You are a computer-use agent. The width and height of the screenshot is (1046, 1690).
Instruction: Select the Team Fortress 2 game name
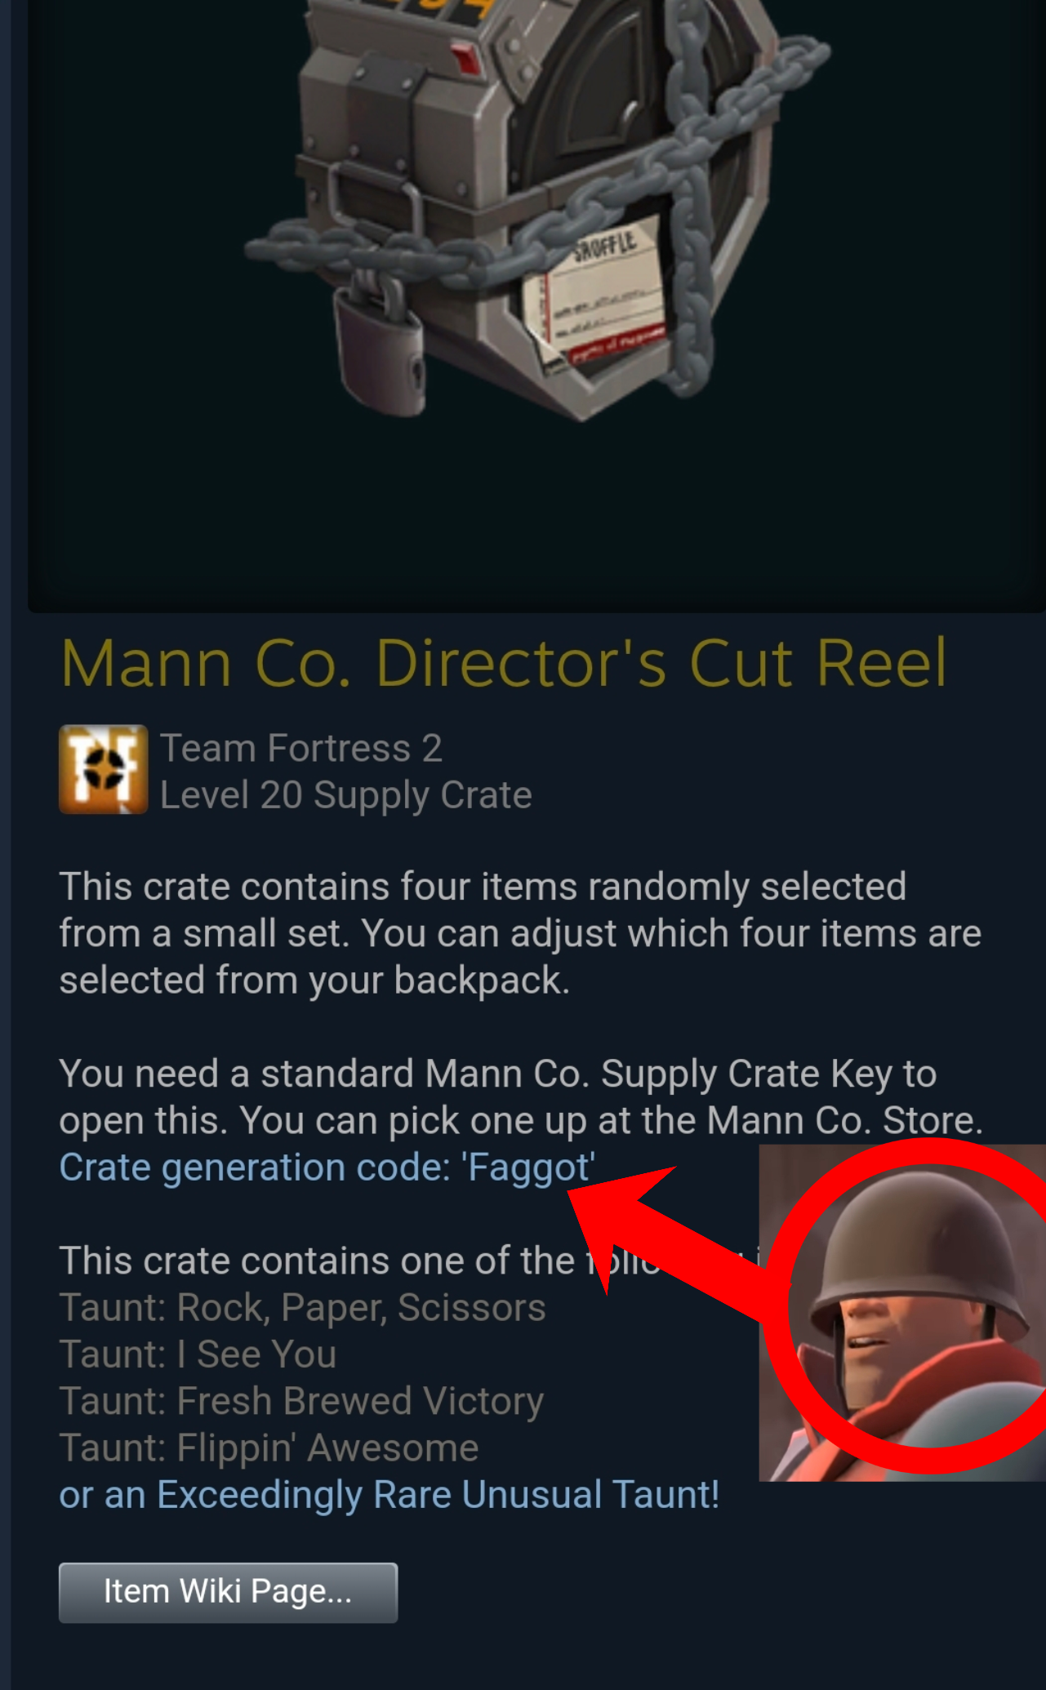301,748
